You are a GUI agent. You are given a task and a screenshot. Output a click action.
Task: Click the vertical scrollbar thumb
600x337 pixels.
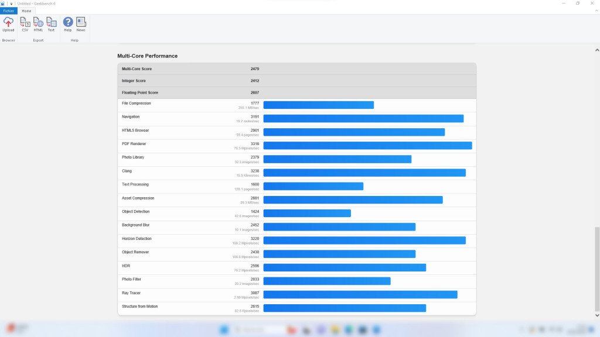pos(597,269)
